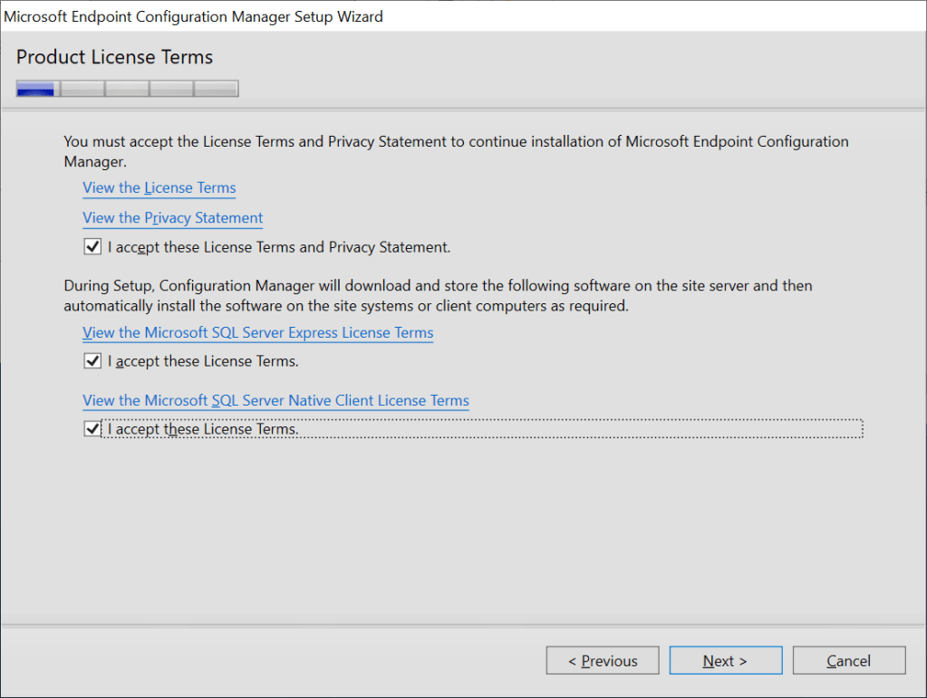Open the View the License Terms link
The image size is (927, 698).
coord(159,188)
